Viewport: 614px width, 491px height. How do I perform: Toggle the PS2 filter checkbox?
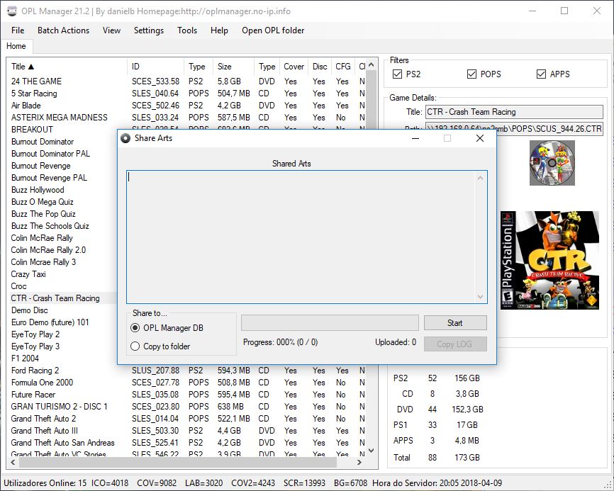click(398, 74)
